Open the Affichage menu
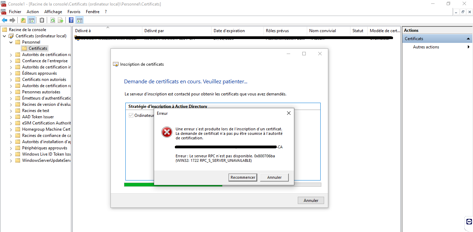The width and height of the screenshot is (473, 232). tap(53, 11)
